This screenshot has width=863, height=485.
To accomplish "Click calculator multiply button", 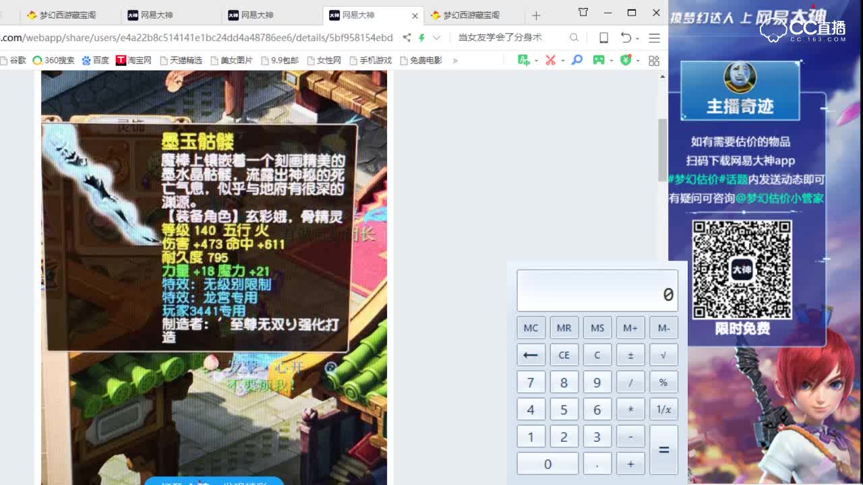I will click(x=630, y=409).
